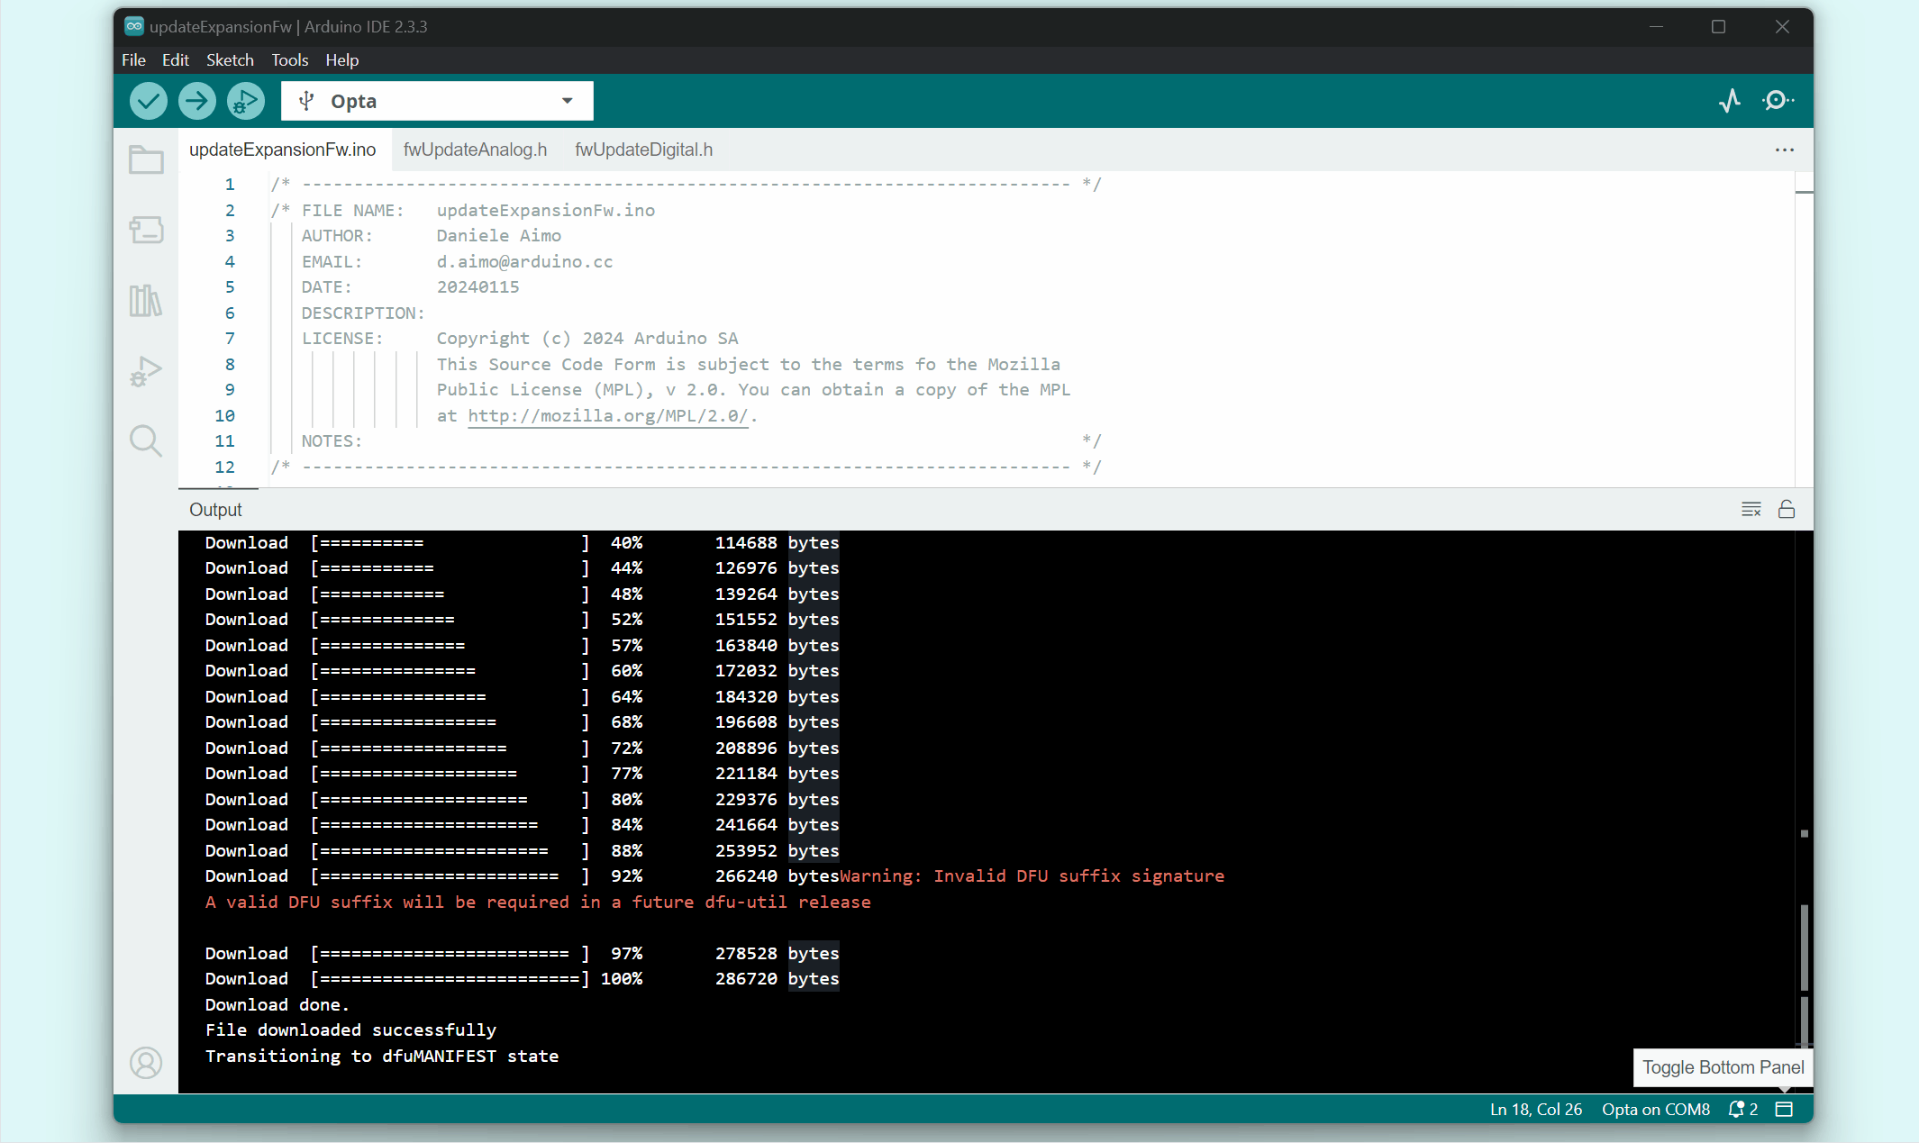Toggle the output scroll lock icon
The height and width of the screenshot is (1143, 1919).
[1787, 510]
